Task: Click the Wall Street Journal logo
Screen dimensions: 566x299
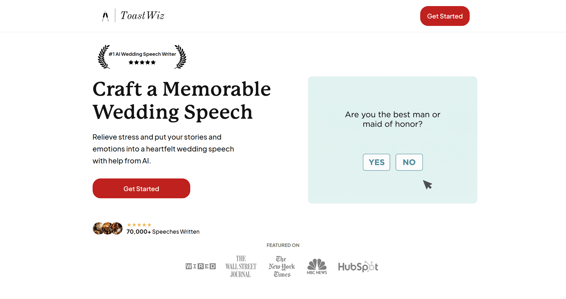Action: click(x=241, y=266)
